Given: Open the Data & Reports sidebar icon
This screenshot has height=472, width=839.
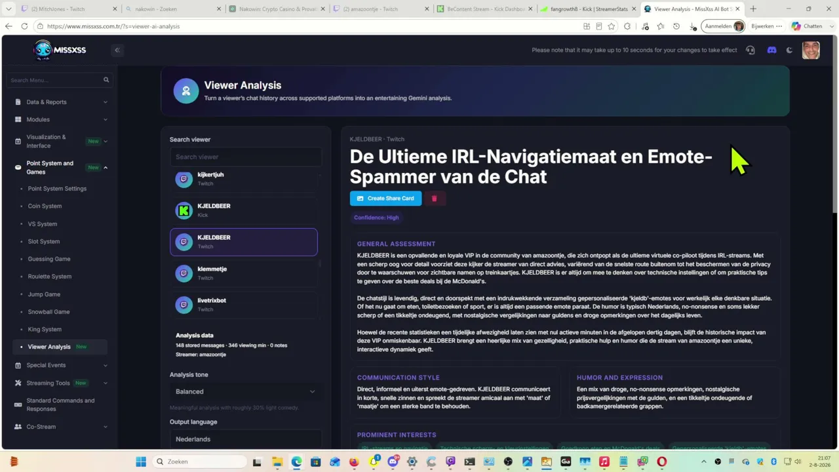Looking at the screenshot, I should tap(18, 102).
